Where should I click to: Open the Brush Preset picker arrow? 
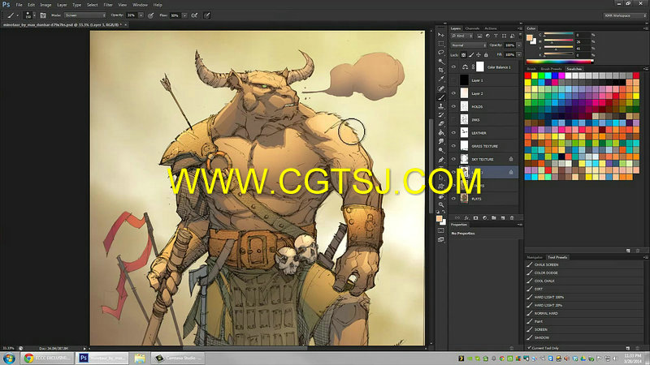[x=34, y=15]
